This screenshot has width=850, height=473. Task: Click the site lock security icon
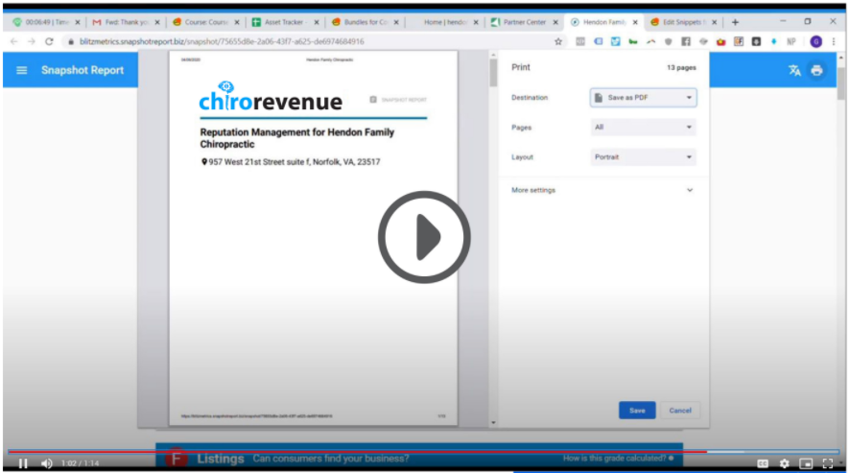70,41
